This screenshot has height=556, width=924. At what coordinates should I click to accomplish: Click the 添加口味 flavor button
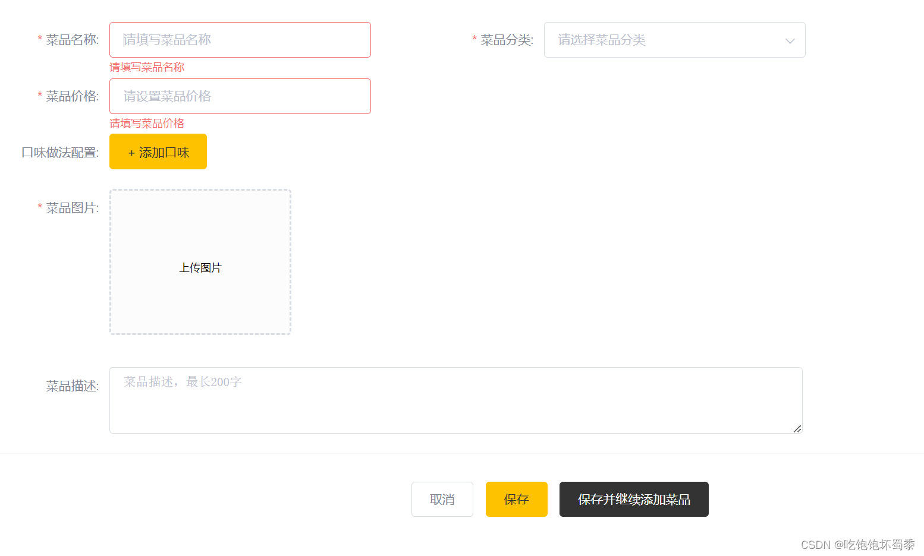(158, 152)
